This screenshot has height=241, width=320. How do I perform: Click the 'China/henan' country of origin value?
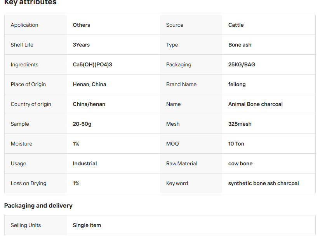pos(89,104)
